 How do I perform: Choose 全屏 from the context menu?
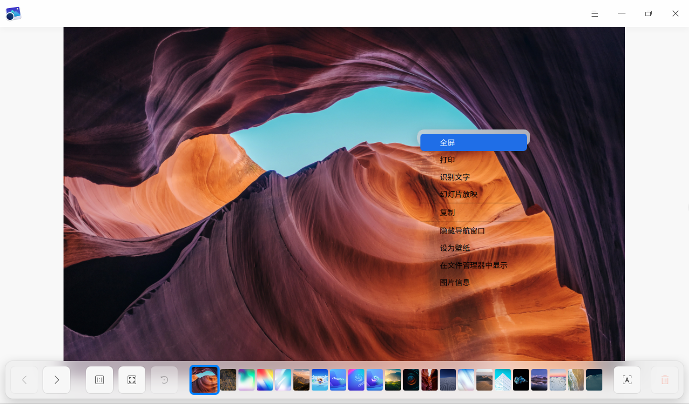point(474,142)
